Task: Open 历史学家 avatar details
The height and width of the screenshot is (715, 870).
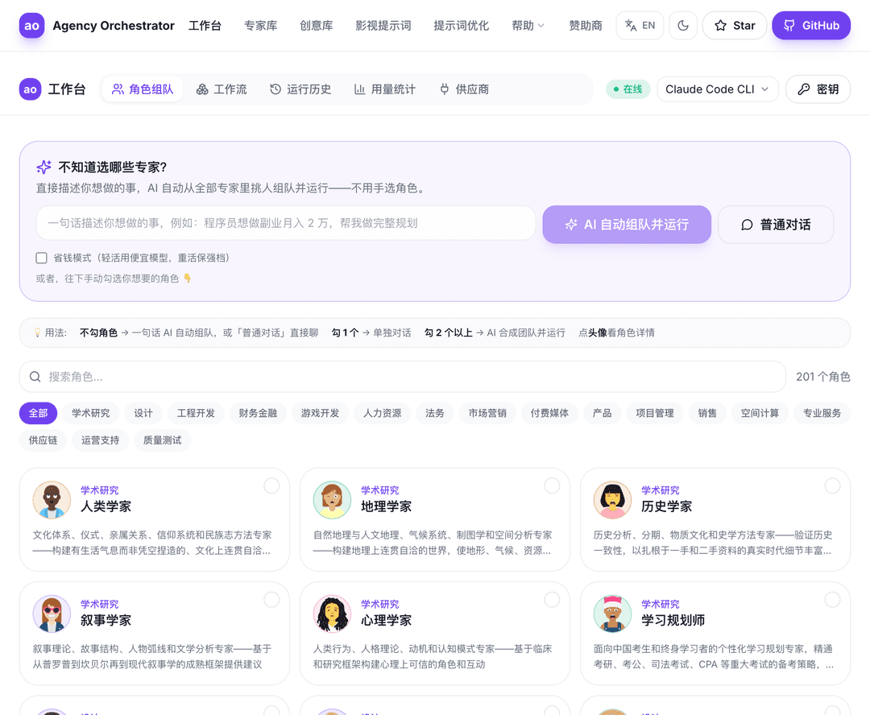Action: click(612, 500)
